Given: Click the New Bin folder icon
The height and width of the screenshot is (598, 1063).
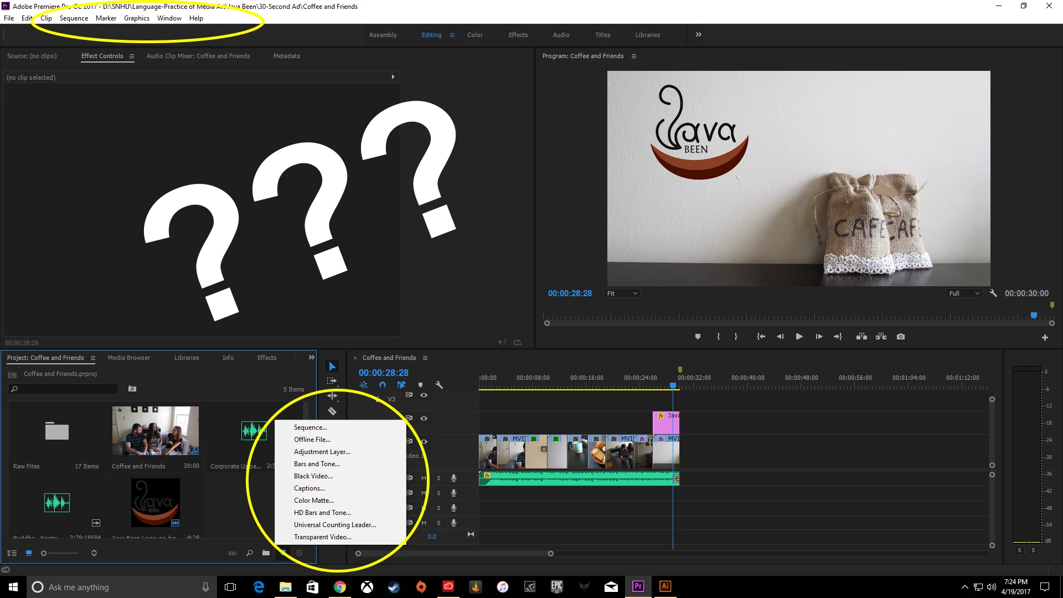Looking at the screenshot, I should 266,553.
